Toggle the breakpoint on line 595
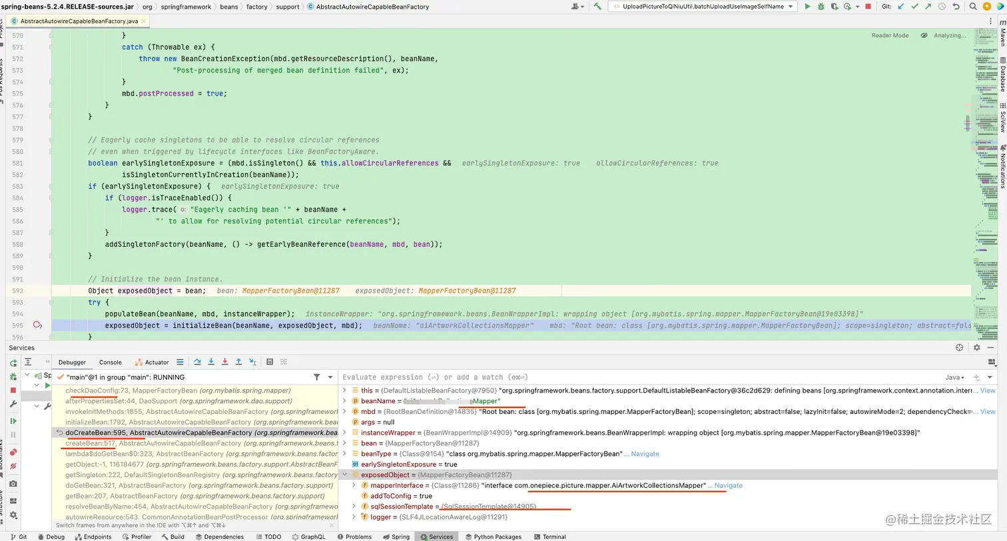Image resolution: width=1007 pixels, height=541 pixels. [x=37, y=325]
